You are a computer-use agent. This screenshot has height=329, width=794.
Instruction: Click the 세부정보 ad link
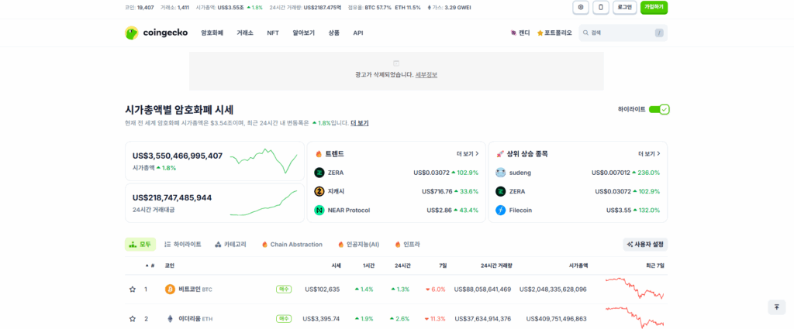[426, 75]
